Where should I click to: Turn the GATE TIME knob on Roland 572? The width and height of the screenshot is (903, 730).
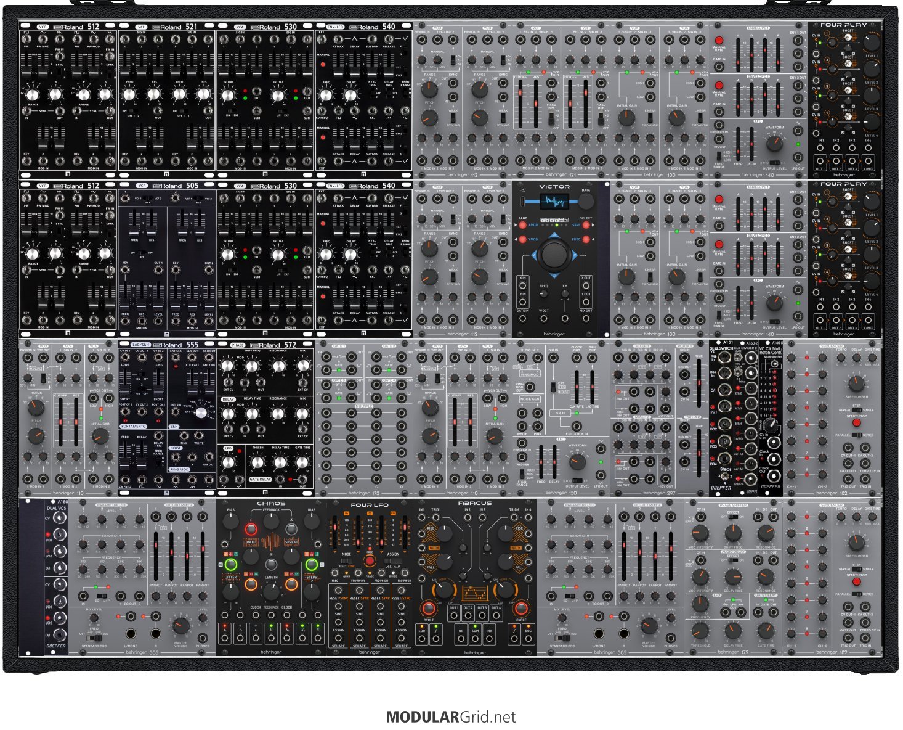tap(302, 462)
